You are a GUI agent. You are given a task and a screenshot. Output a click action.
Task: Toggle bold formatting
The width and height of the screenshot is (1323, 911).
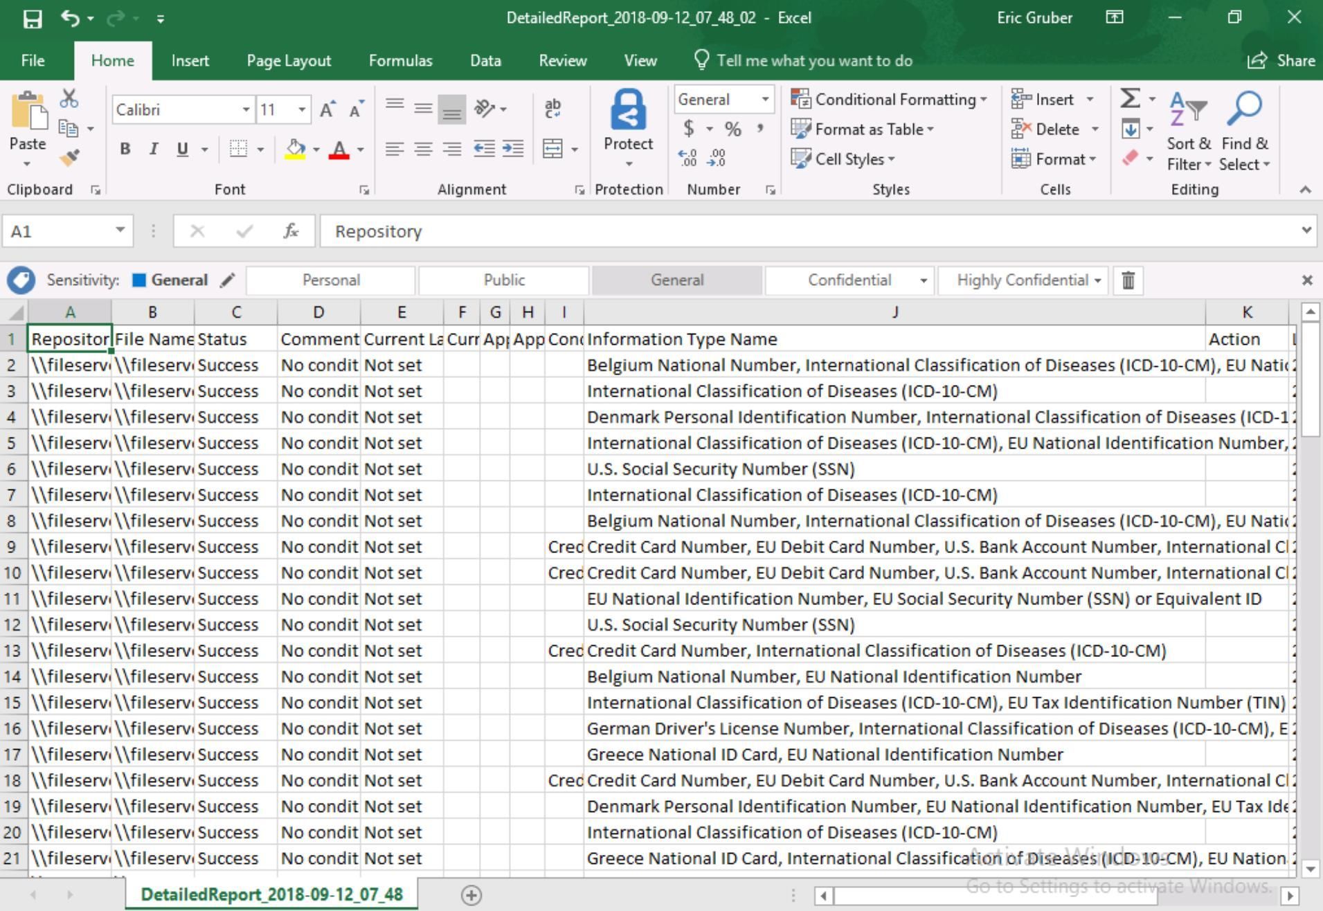tap(125, 148)
